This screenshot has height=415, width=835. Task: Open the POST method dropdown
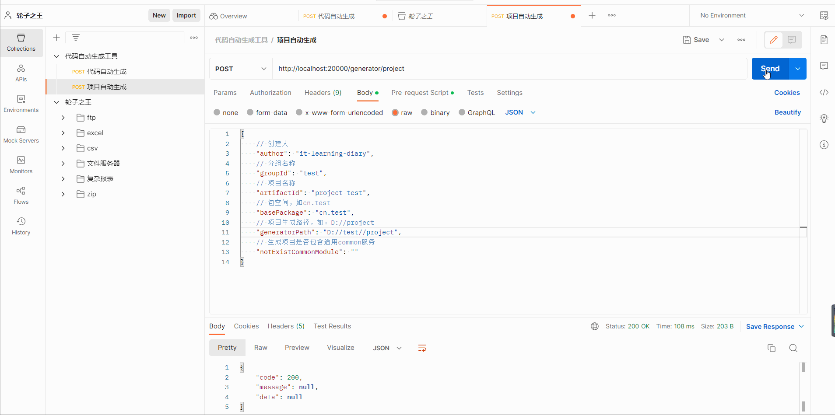[241, 69]
